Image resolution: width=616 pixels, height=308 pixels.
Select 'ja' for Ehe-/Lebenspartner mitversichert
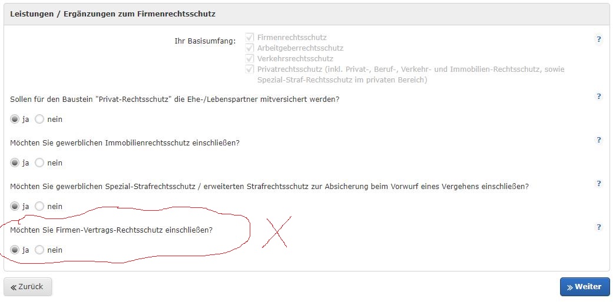pyautogui.click(x=15, y=119)
